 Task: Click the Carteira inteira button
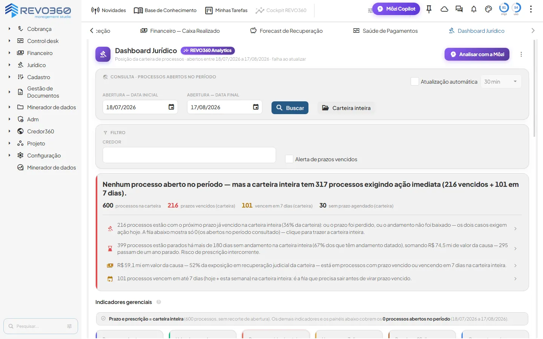346,108
